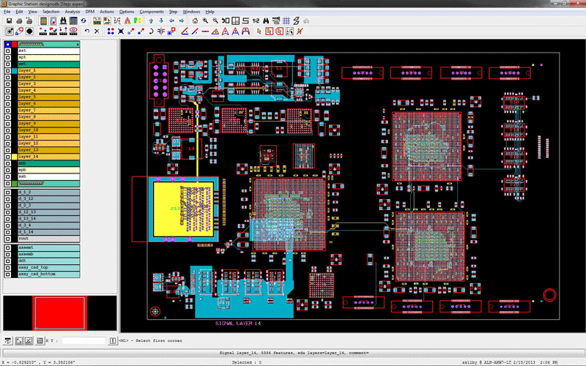
Task: Toggle visibility checkbox for sst layer
Action: [7, 51]
